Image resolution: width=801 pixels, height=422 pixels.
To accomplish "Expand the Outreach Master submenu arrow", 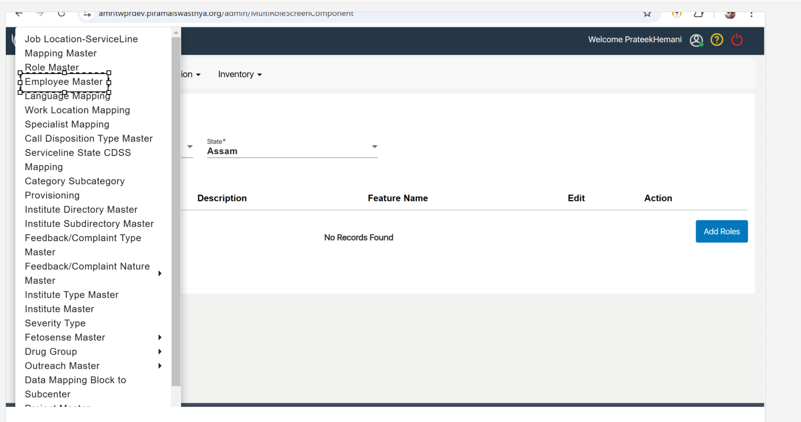I will [x=160, y=366].
